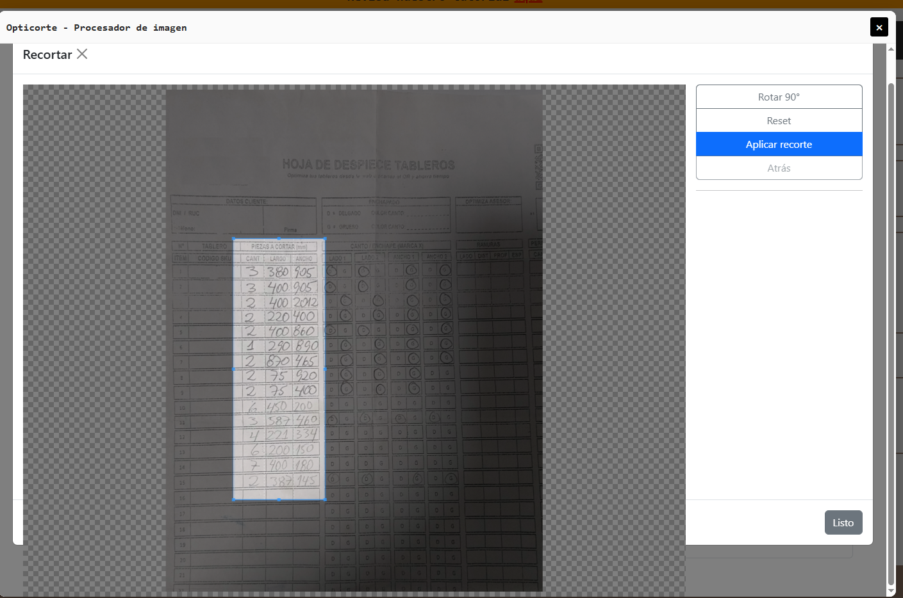Click inside the highlighted crop selection area
Screen dimensions: 903x598
[x=279, y=384]
